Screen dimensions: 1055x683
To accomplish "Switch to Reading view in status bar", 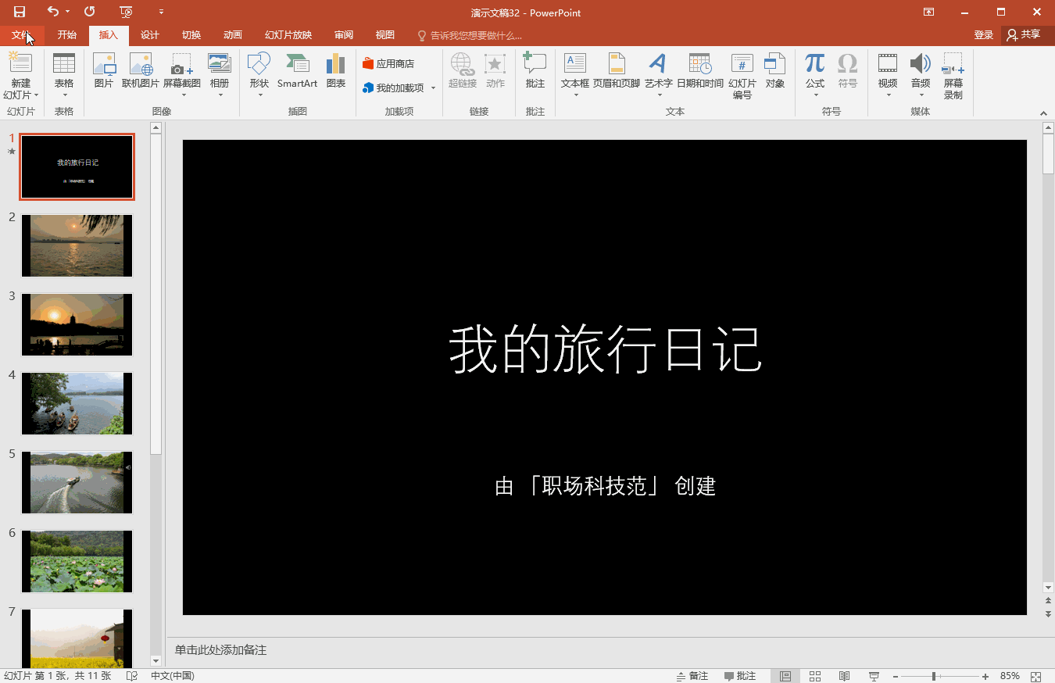I will click(845, 676).
